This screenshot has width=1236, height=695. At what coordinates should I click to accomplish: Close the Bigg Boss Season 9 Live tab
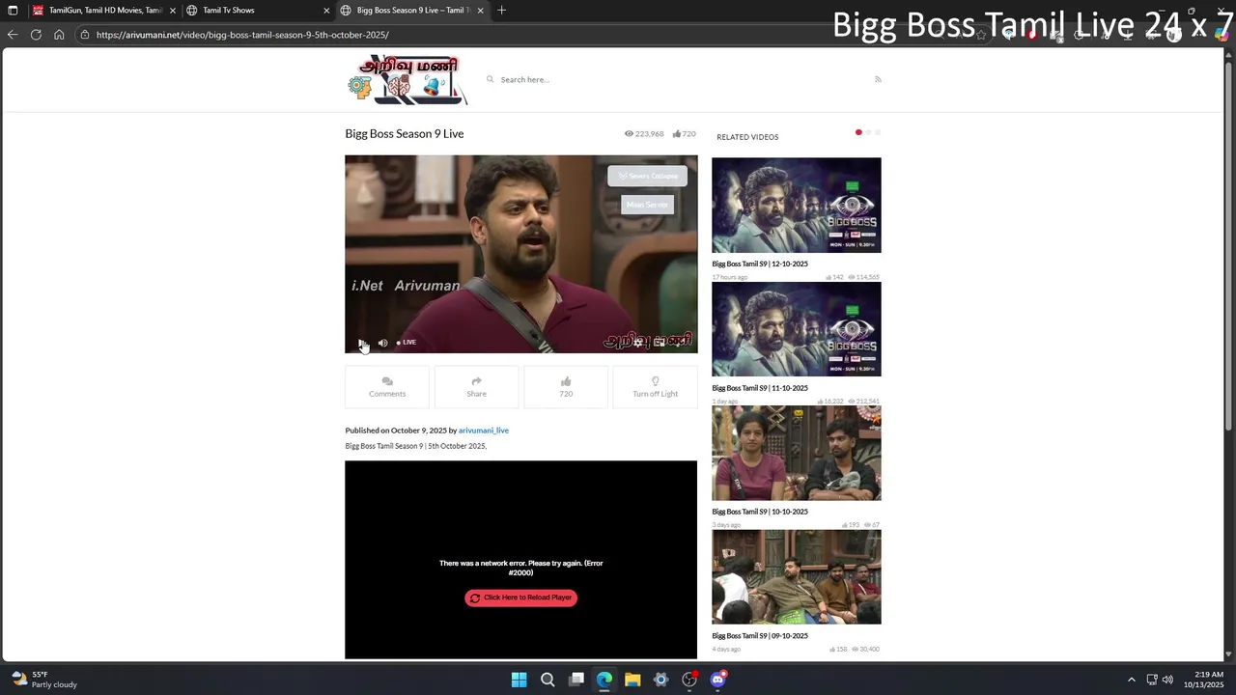tap(480, 11)
